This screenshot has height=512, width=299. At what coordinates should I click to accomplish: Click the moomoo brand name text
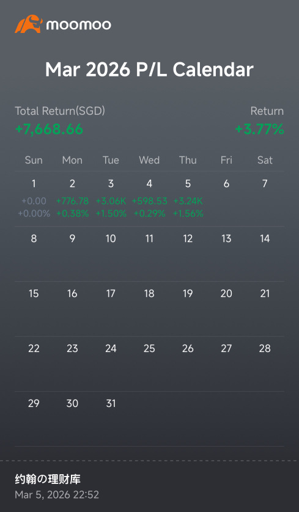(x=78, y=25)
